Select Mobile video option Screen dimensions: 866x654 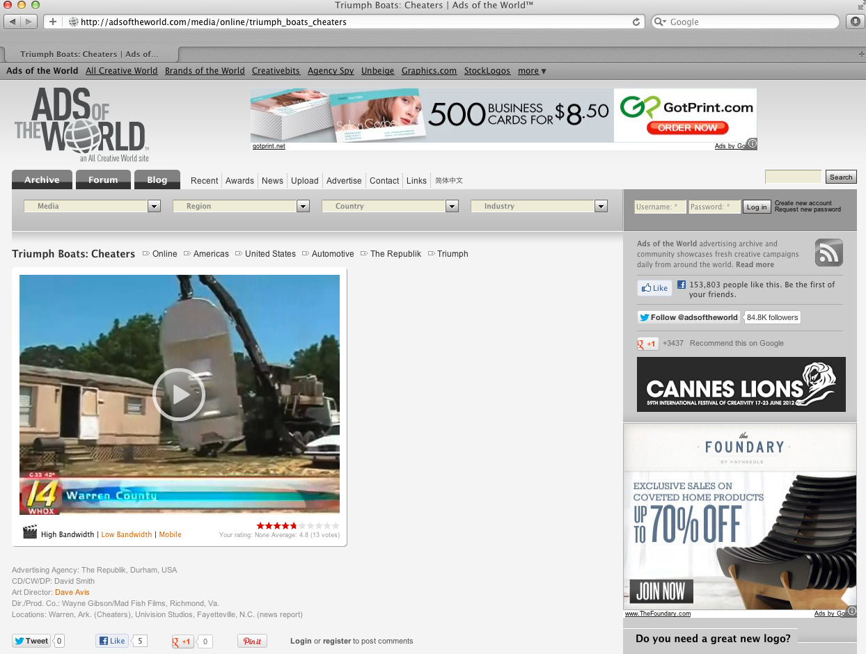point(170,534)
